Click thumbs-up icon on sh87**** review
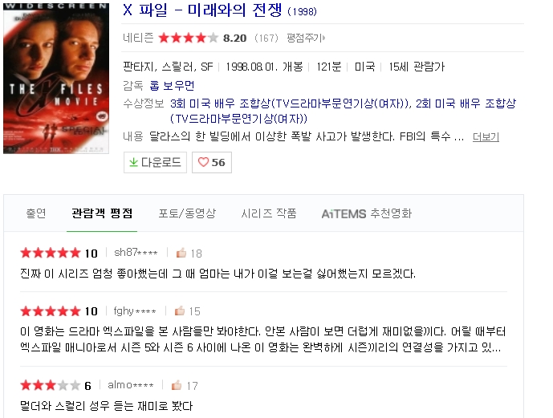The height and width of the screenshot is (418, 553). (x=181, y=253)
